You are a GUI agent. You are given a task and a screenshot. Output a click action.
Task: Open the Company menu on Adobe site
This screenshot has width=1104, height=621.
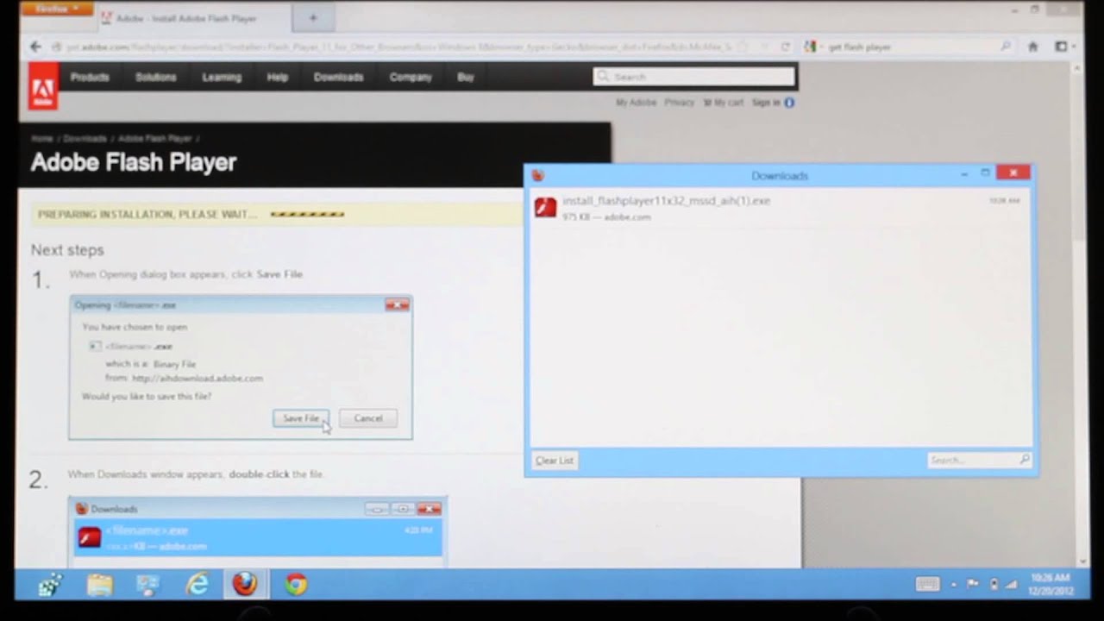(411, 77)
